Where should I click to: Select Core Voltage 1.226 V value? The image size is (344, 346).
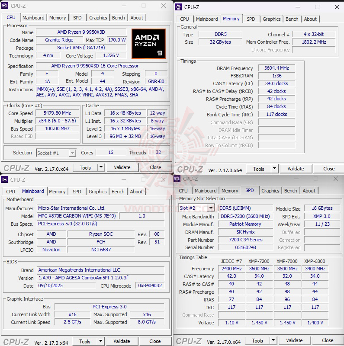point(111,56)
